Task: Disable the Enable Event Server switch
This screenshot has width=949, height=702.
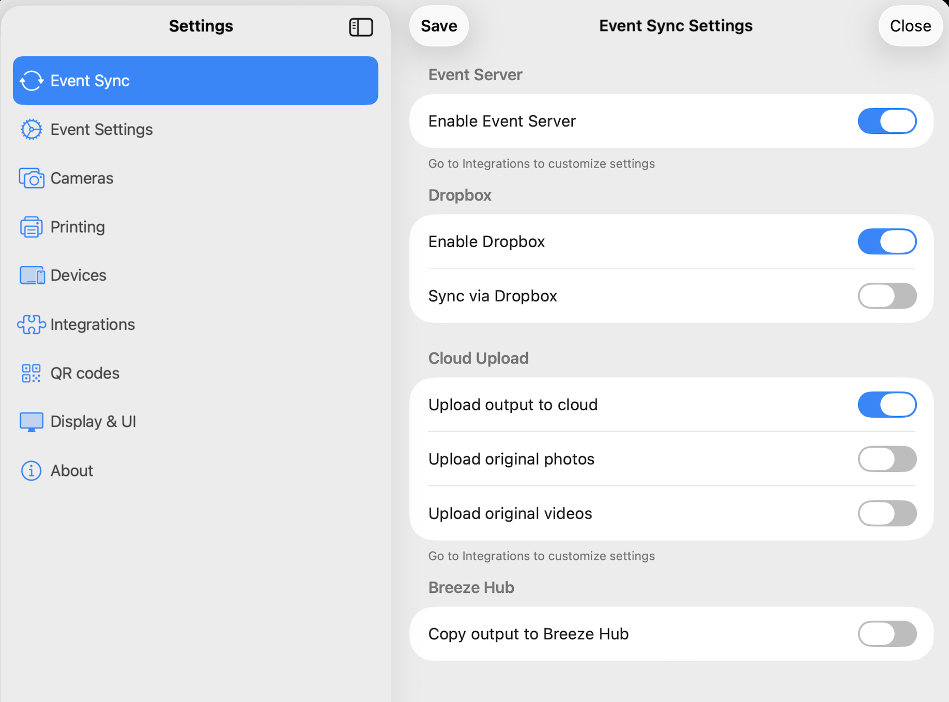Action: click(887, 121)
